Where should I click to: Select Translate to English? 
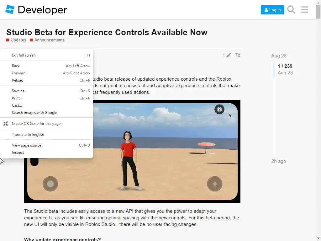[x=46, y=134]
